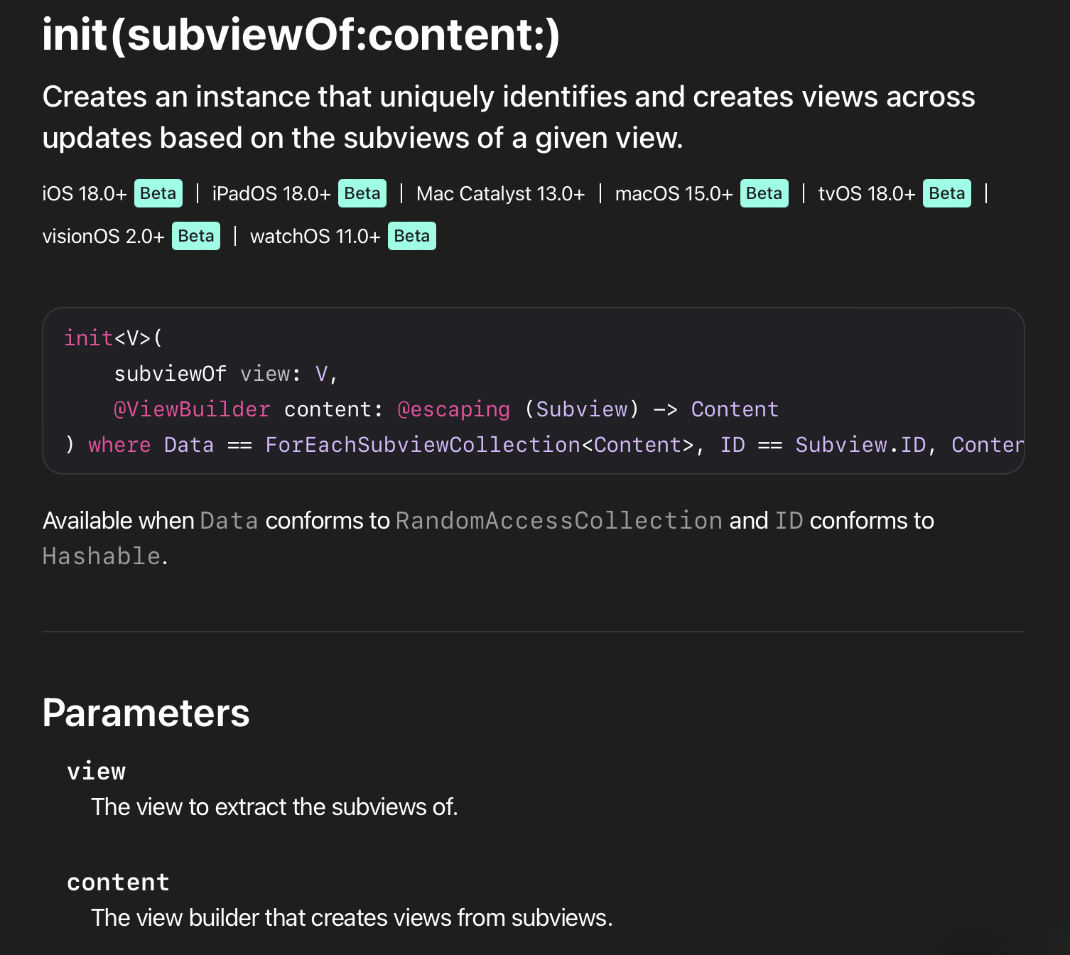
Task: Click the init(subviewOf:content:) page title
Action: (x=301, y=35)
